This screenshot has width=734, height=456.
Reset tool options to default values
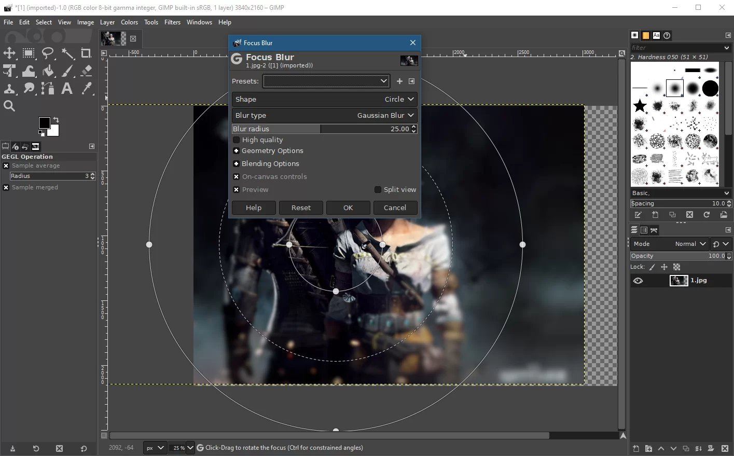pos(84,449)
